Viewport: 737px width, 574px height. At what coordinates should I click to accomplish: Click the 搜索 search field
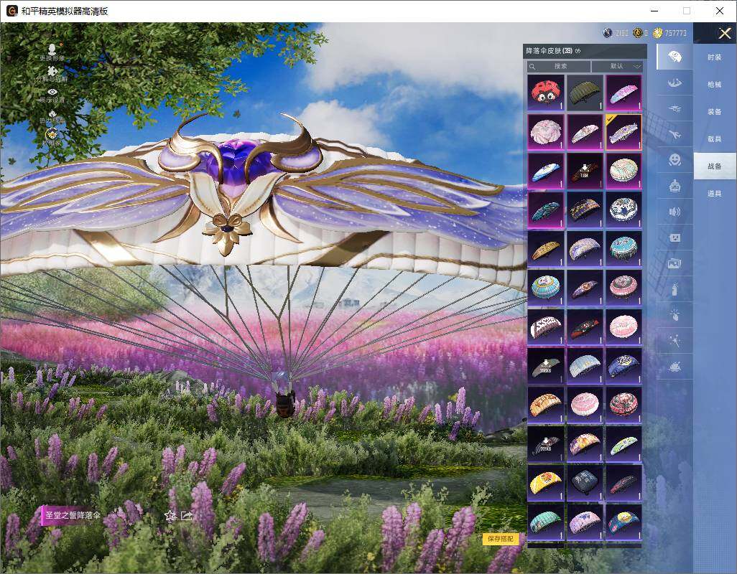[559, 66]
